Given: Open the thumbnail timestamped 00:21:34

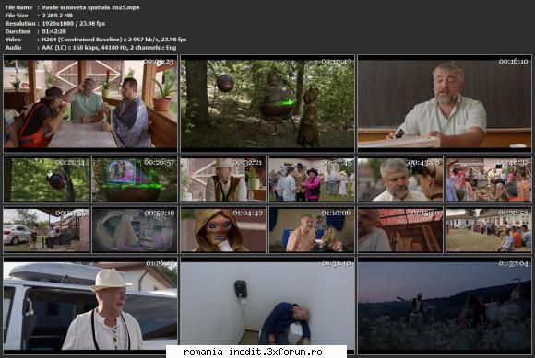Looking at the screenshot, I should (x=46, y=179).
